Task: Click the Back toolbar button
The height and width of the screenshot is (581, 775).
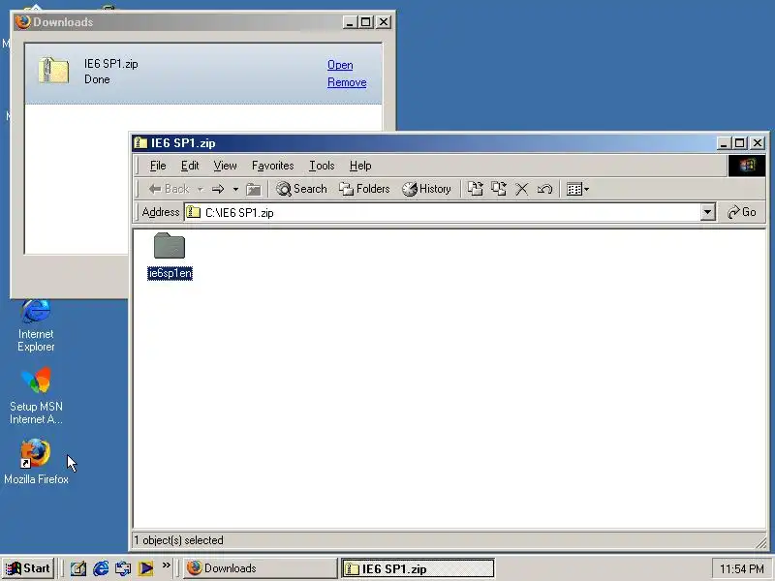Action: coord(169,189)
